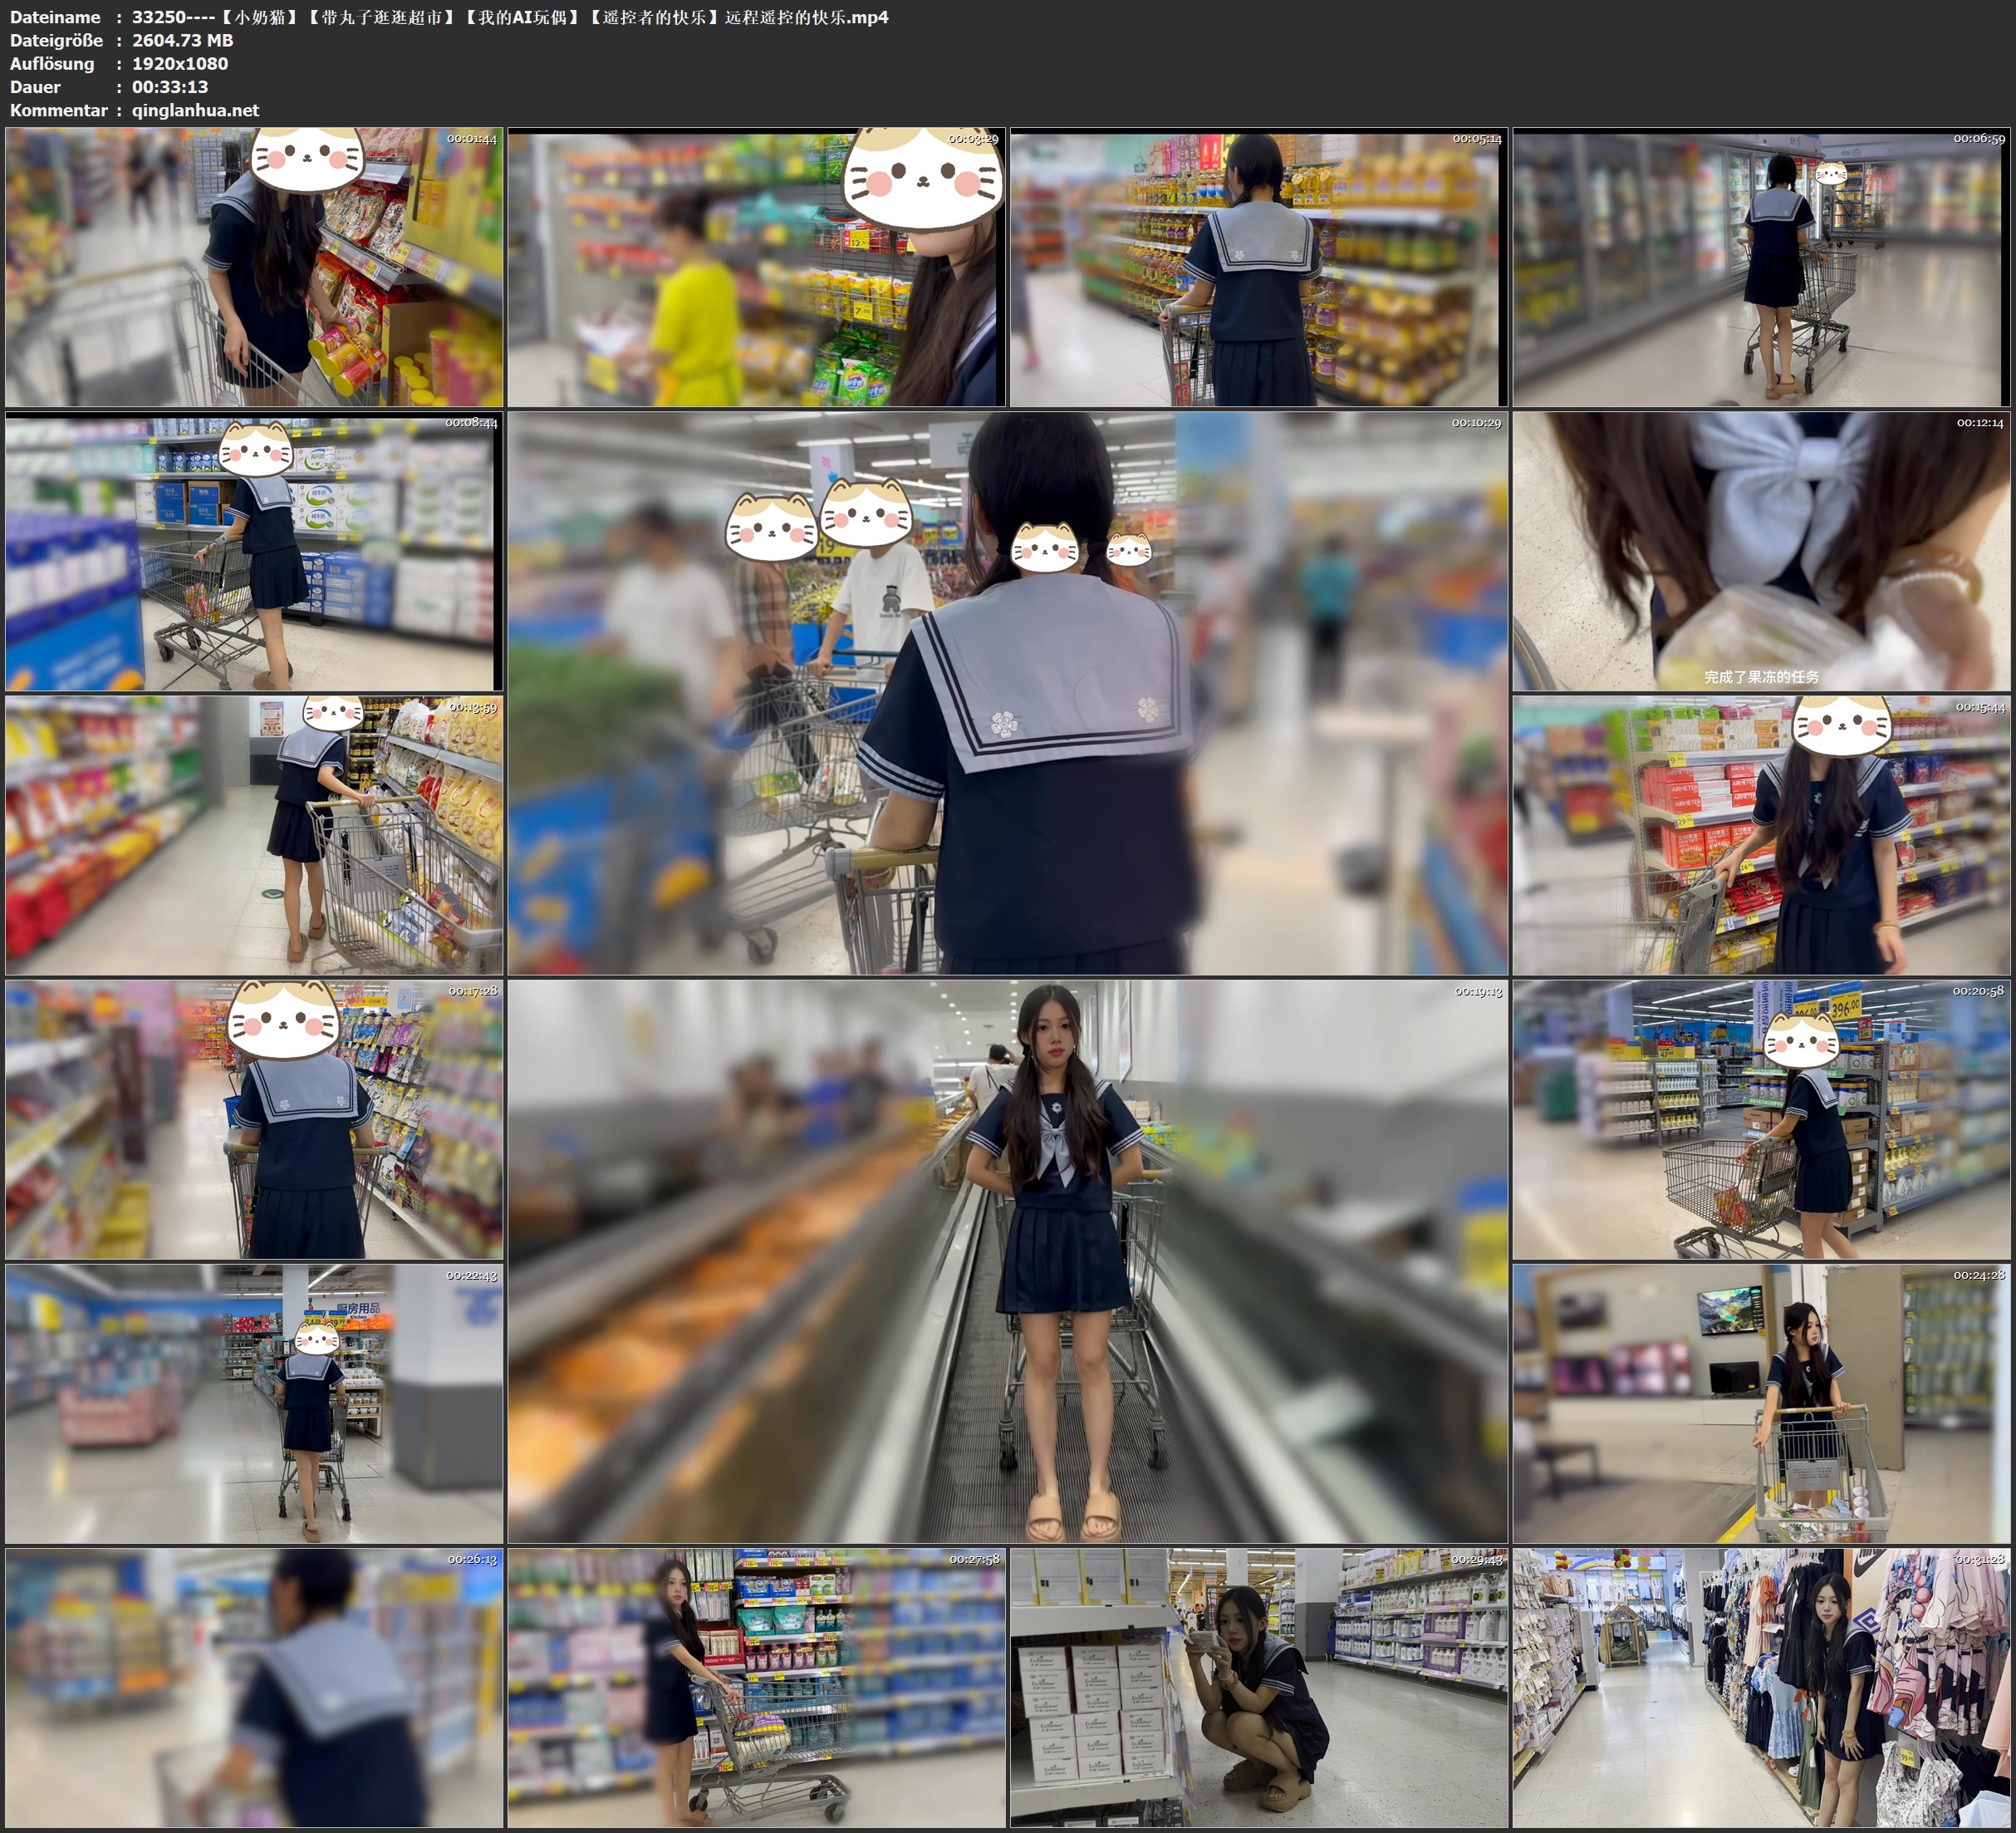Select the clothing aisle frame at 00:31:28
This screenshot has width=2016, height=1833.
click(1761, 1687)
